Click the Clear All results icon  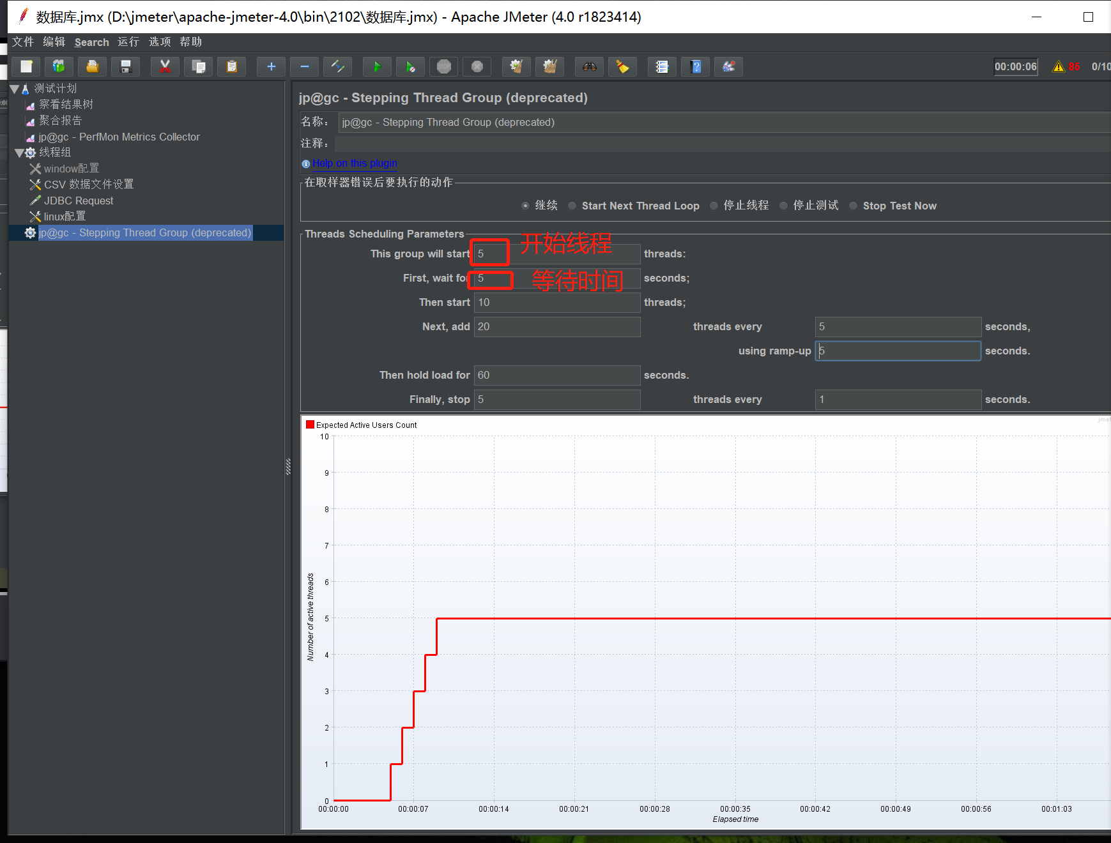click(549, 66)
